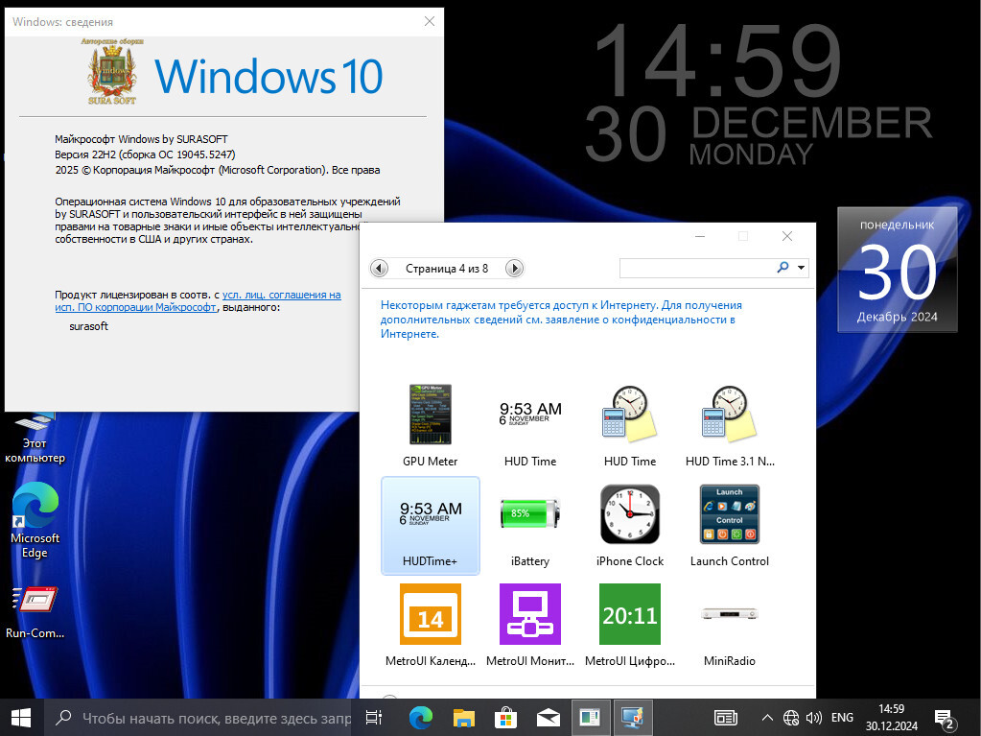Go to next gadget page

tap(514, 269)
